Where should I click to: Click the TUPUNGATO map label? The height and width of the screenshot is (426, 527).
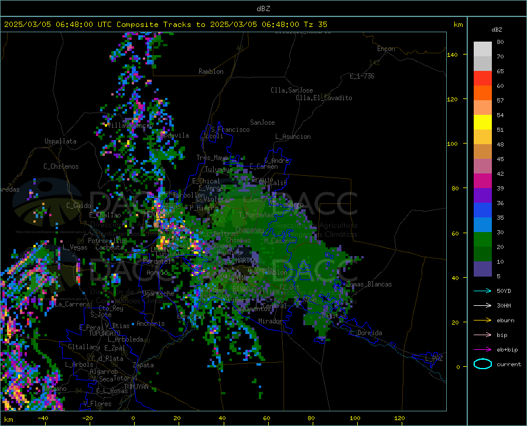pos(105,333)
